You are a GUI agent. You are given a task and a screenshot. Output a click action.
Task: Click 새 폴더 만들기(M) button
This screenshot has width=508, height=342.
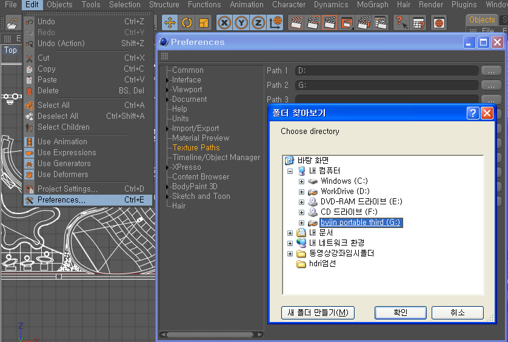[318, 313]
